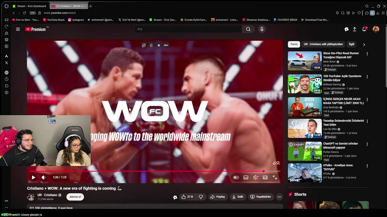Start voice search with the microphone
387x217 pixels.
click(x=262, y=29)
